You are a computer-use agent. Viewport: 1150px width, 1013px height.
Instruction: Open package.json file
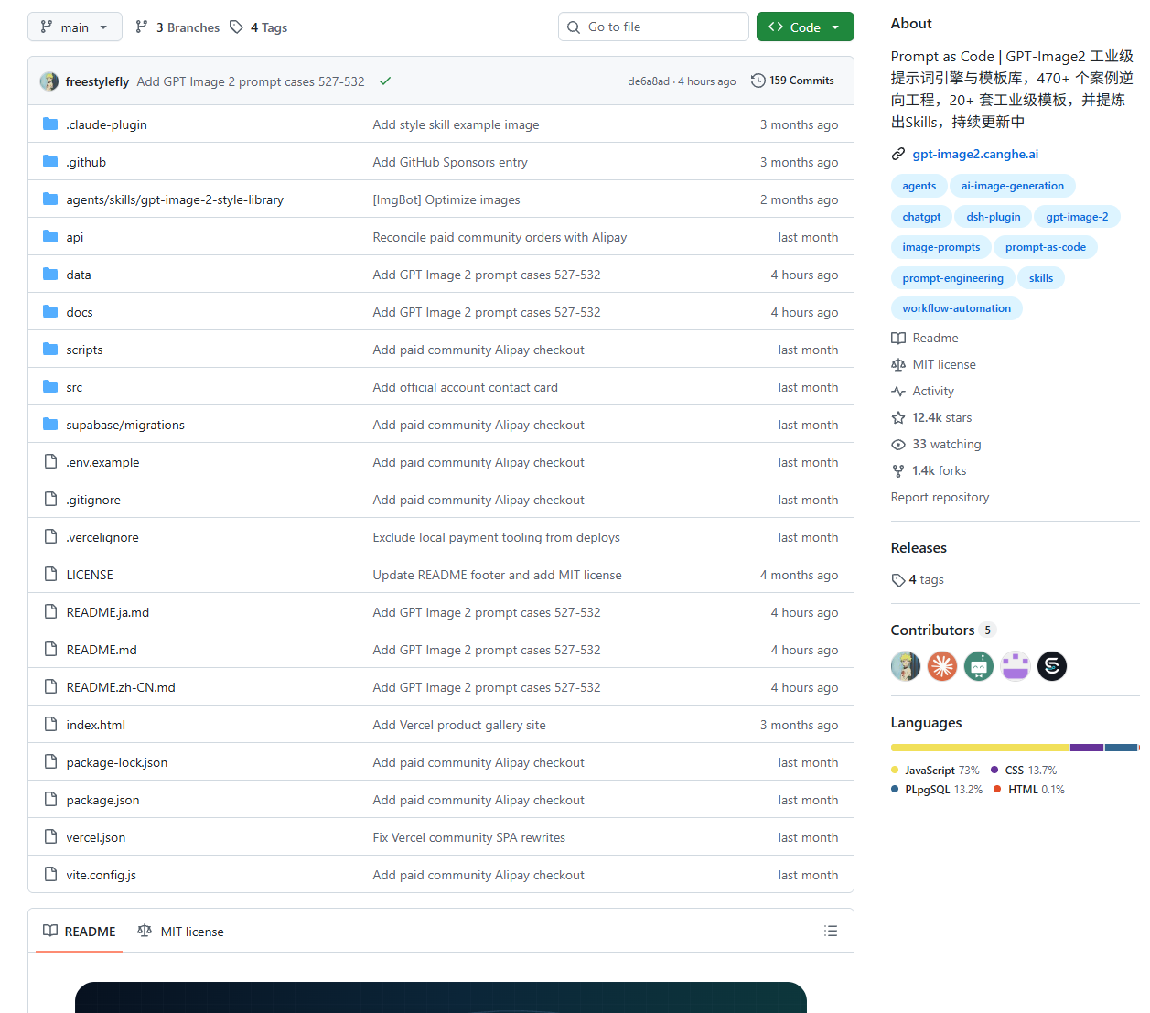click(103, 800)
